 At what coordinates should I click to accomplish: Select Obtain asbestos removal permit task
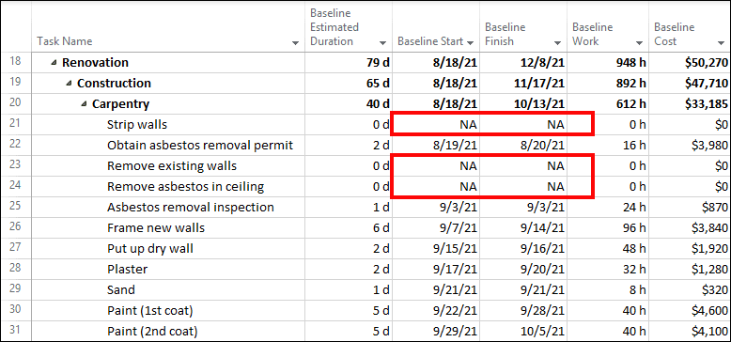(200, 146)
